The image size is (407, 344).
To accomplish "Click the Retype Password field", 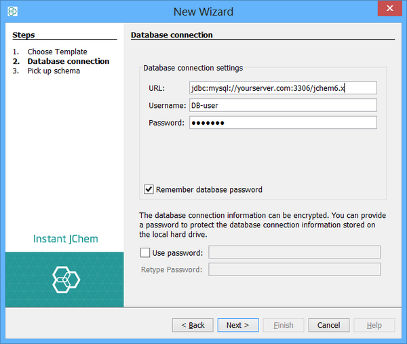I will (294, 269).
